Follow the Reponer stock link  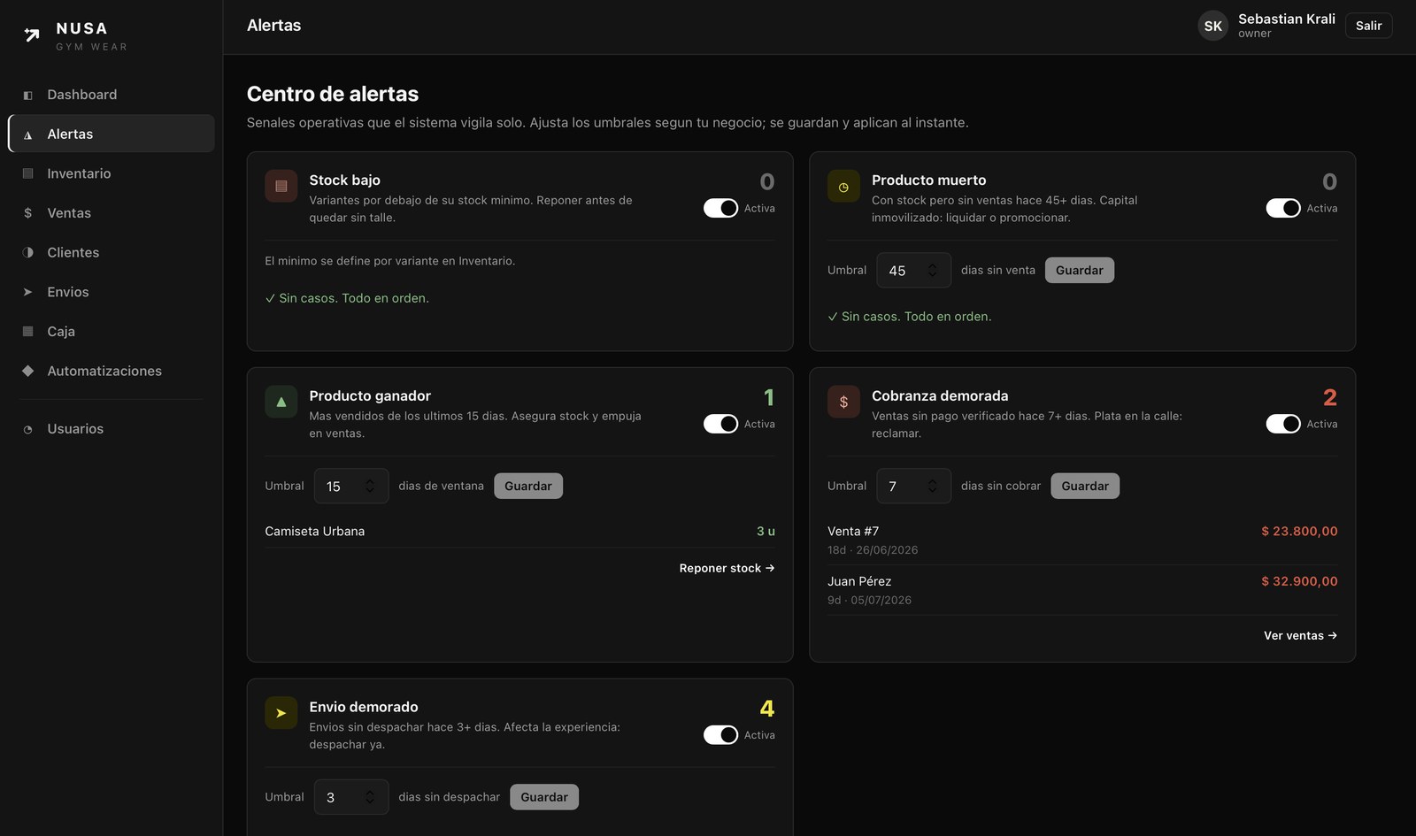[727, 568]
